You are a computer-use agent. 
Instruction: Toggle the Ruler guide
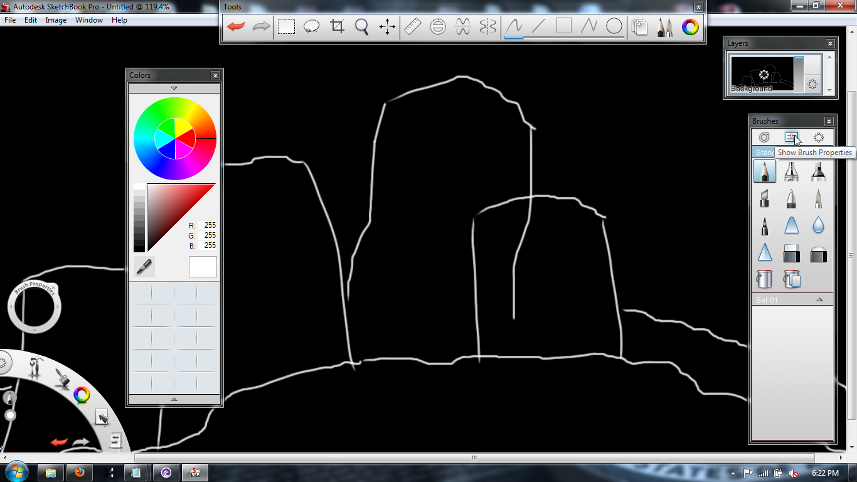(x=412, y=26)
